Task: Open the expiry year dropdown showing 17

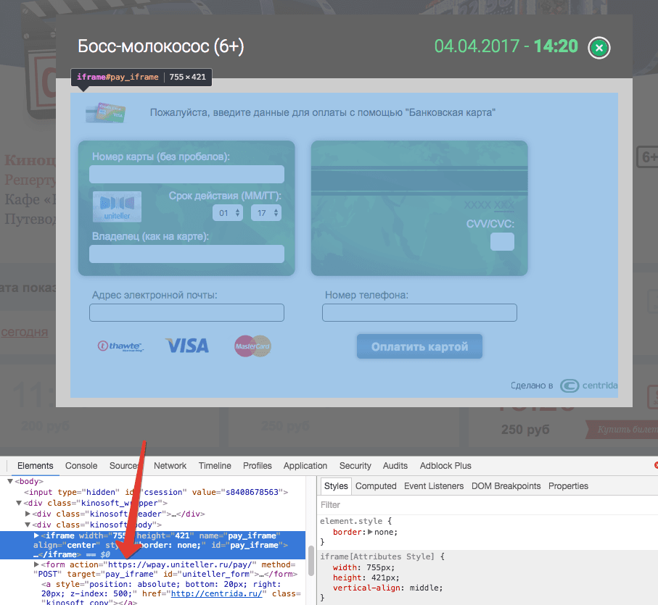Action: pos(266,213)
